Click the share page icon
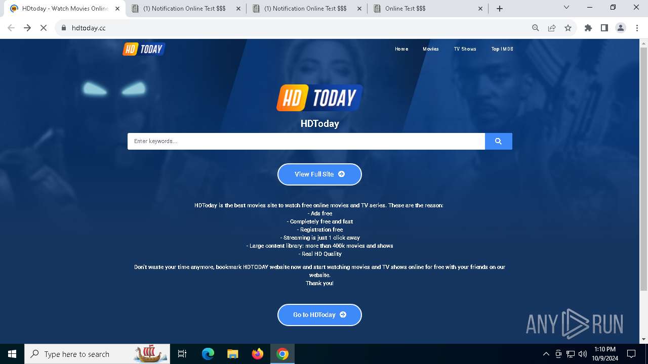The width and height of the screenshot is (648, 364). pyautogui.click(x=552, y=28)
